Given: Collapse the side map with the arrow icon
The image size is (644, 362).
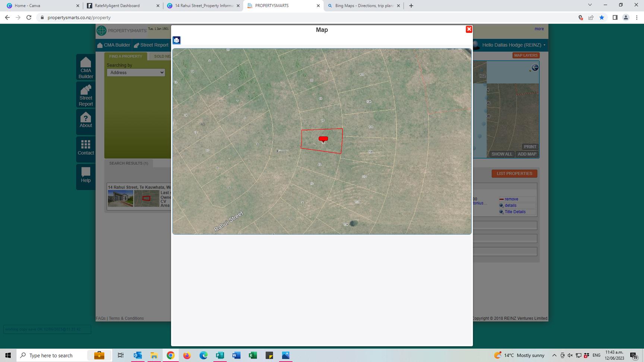Looking at the screenshot, I should click(x=535, y=67).
